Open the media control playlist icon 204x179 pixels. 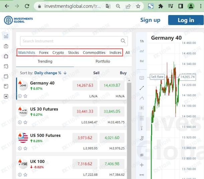171,6
